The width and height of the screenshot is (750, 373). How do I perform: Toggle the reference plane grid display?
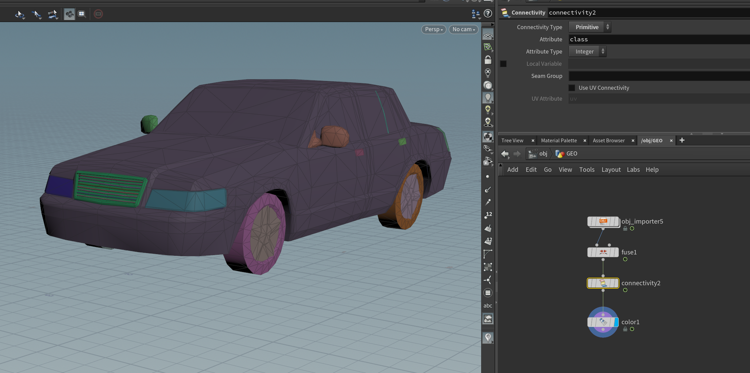(x=488, y=35)
